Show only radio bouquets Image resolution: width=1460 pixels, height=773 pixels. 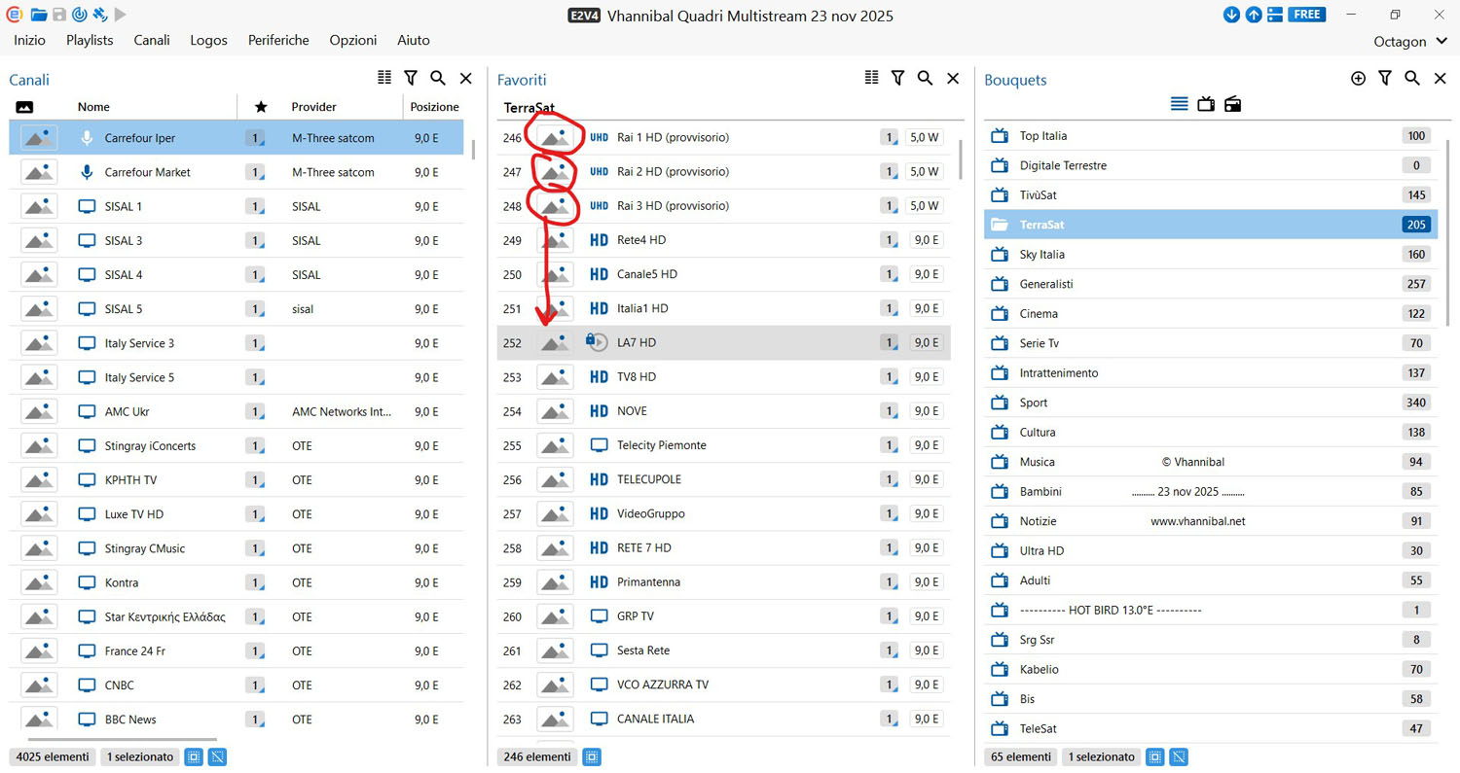(x=1233, y=104)
